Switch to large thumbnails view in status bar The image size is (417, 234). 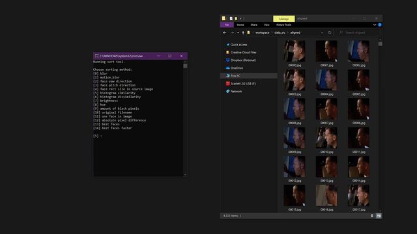[379, 216]
